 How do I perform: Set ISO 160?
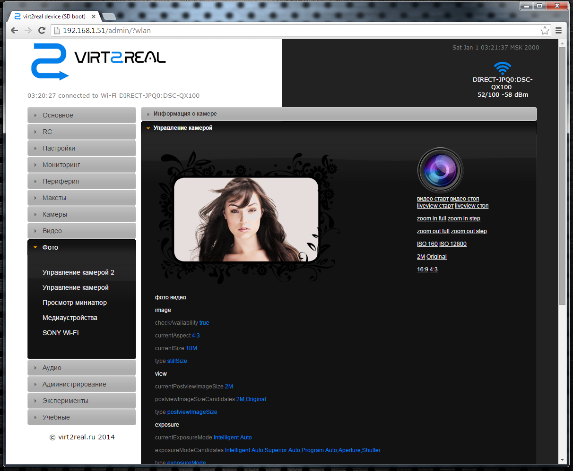[x=427, y=244]
